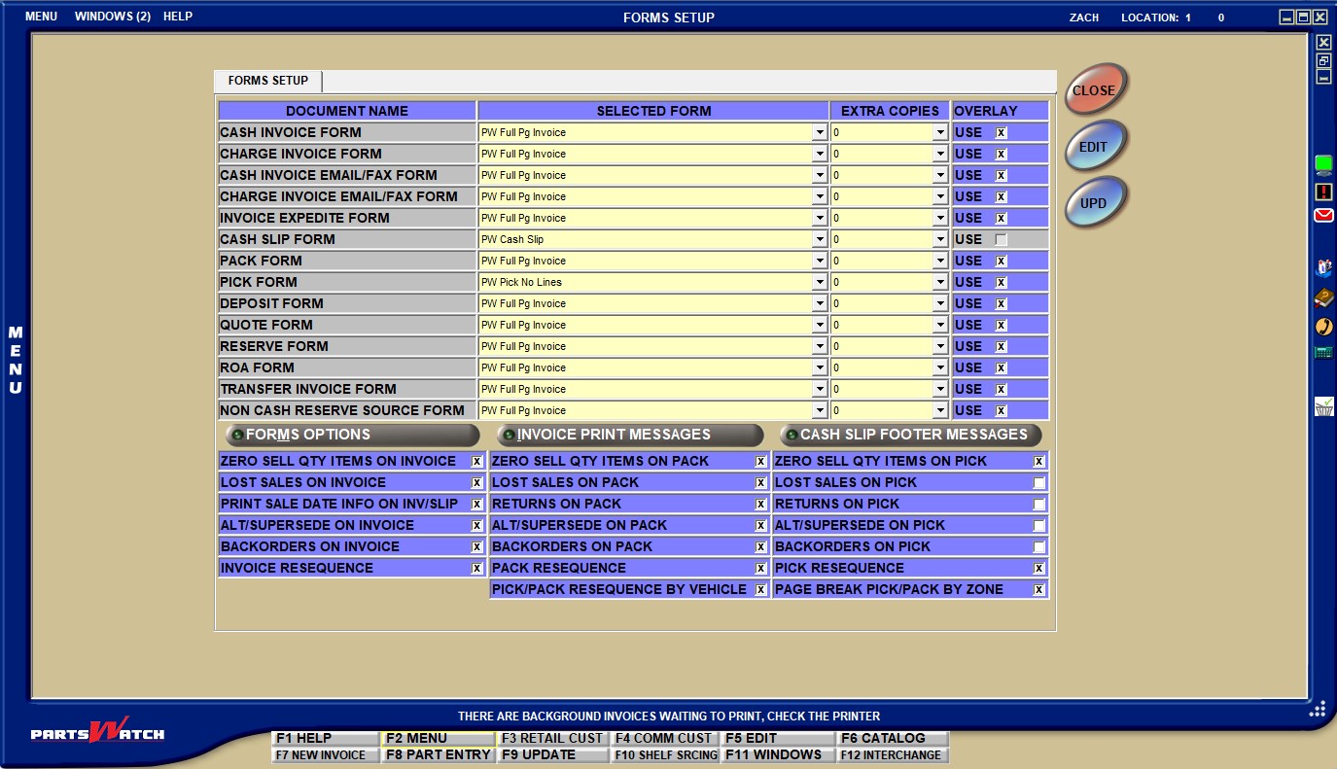Toggle Lost Sales on Pick checkbox
This screenshot has width=1337, height=769.
[x=1039, y=483]
